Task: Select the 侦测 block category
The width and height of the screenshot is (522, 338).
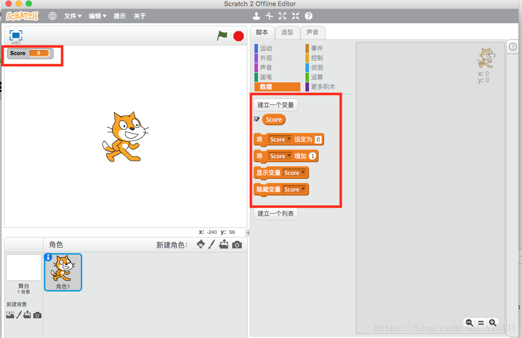Action: coord(328,68)
